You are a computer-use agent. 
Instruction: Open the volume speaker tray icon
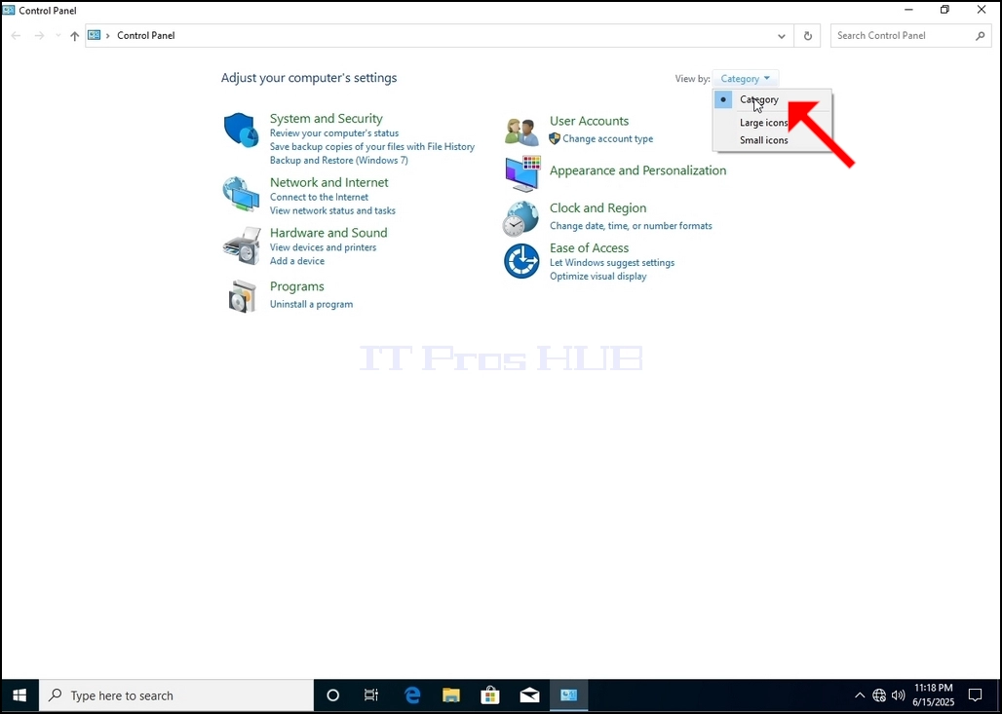pos(899,695)
